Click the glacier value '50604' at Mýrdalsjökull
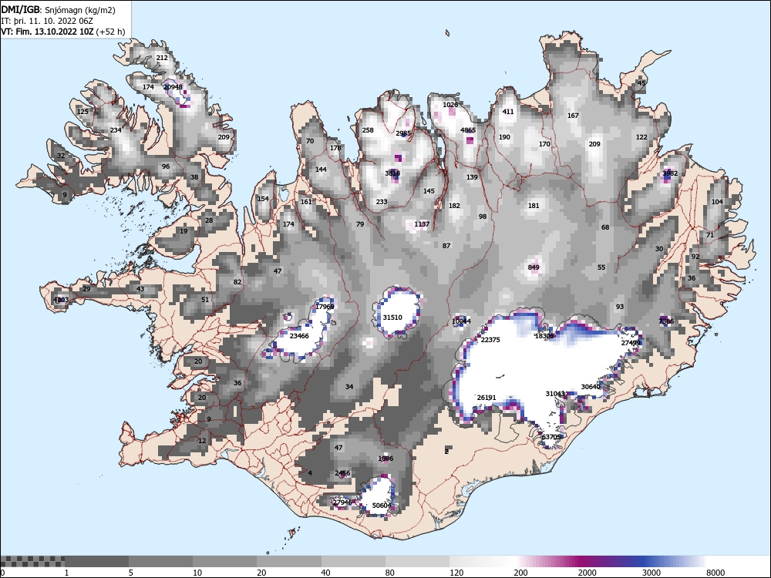771x578 pixels. (x=382, y=506)
